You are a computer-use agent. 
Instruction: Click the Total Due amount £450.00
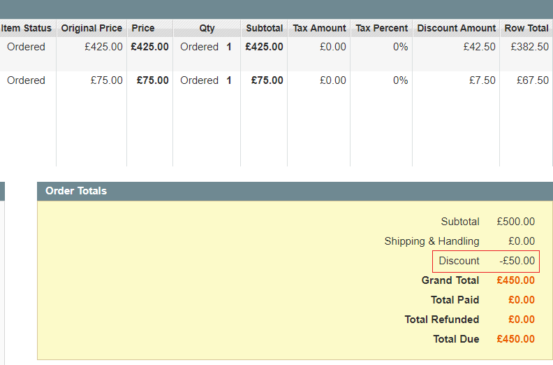click(x=516, y=339)
